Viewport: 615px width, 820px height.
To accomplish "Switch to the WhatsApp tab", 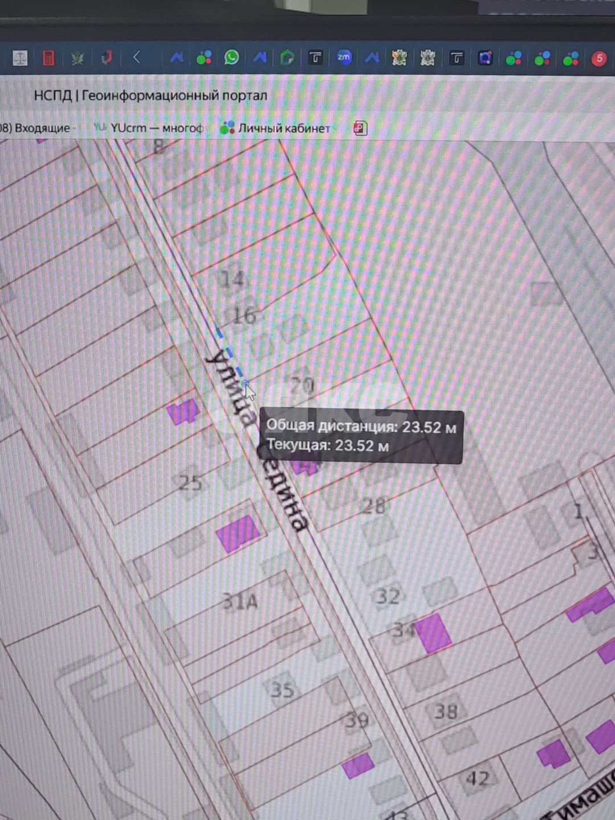I will point(231,58).
